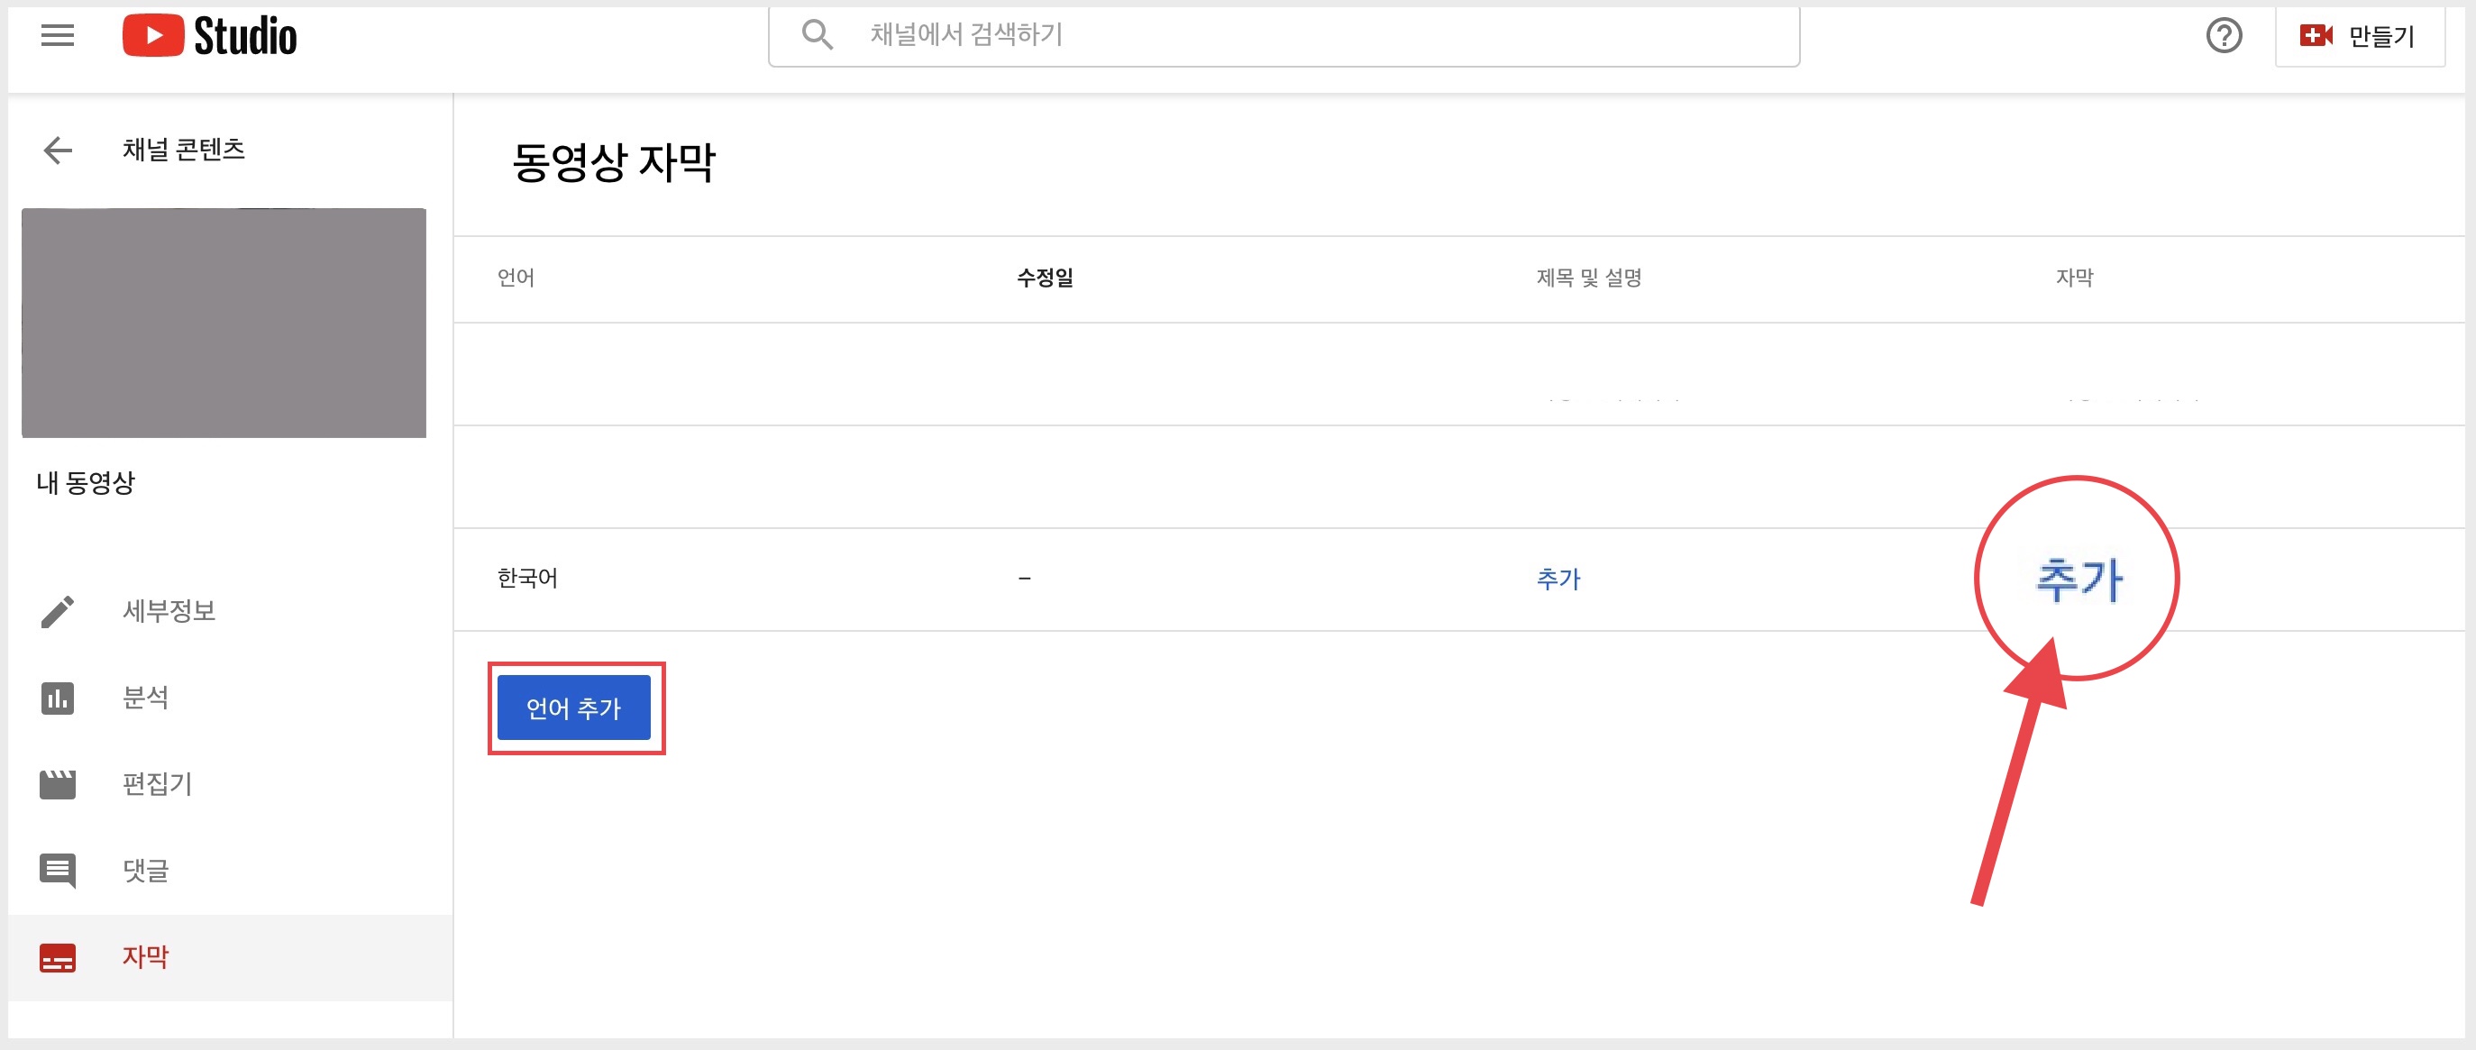Open the 편집기 menu item
Screen dimensions: 2476x1050
158,785
